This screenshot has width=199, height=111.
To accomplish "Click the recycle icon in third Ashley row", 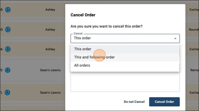I will click(x=8, y=49).
